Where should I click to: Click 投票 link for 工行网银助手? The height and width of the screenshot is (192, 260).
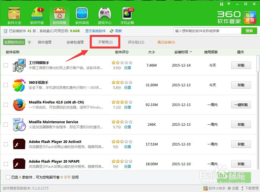pyautogui.click(x=128, y=68)
